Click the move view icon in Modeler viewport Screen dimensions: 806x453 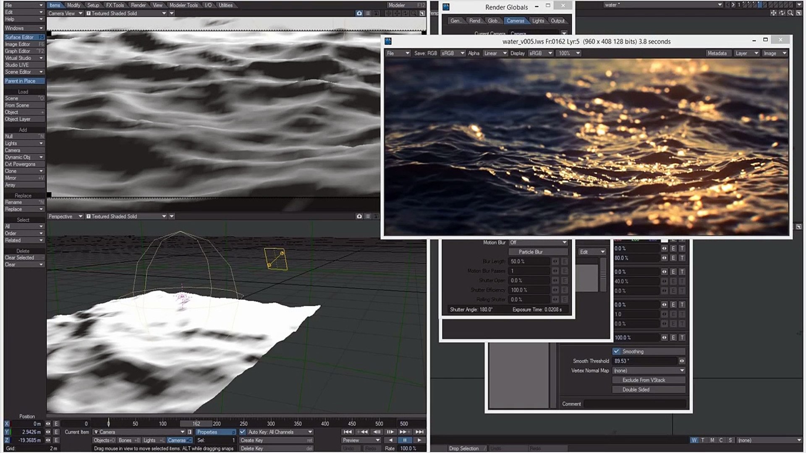click(x=773, y=13)
